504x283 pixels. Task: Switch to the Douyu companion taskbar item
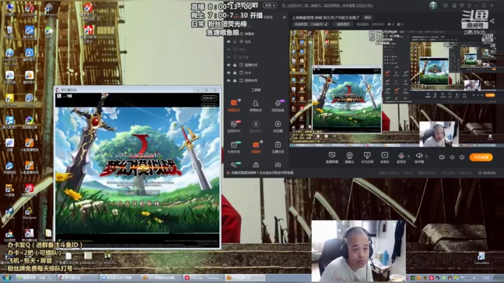(x=244, y=277)
